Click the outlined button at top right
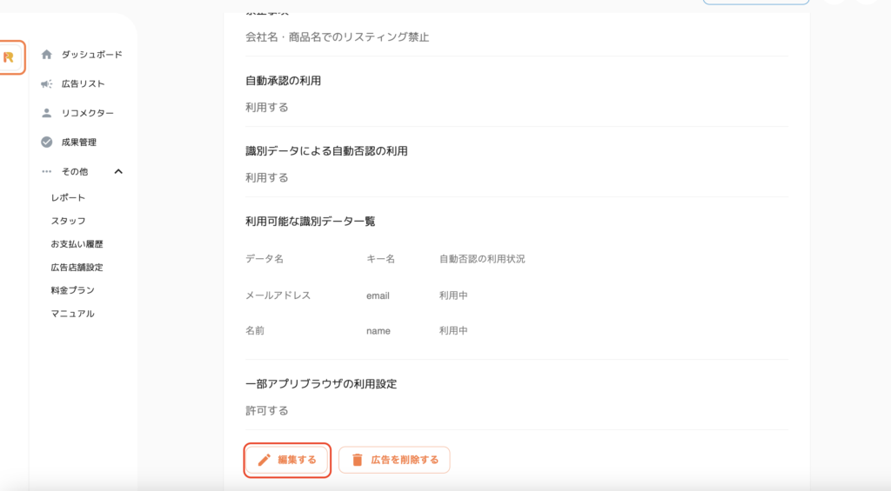Screen dimensions: 891x491 756,3
